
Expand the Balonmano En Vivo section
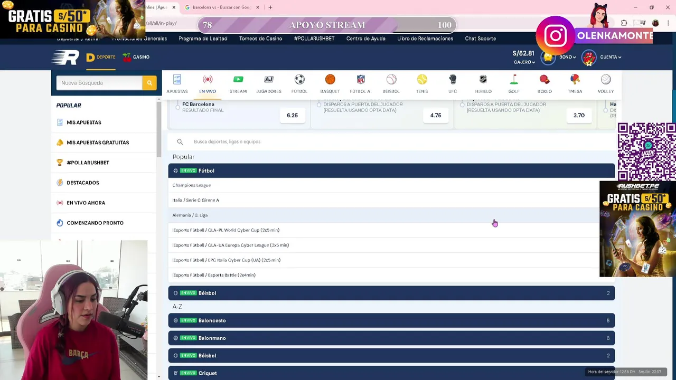[x=391, y=338]
